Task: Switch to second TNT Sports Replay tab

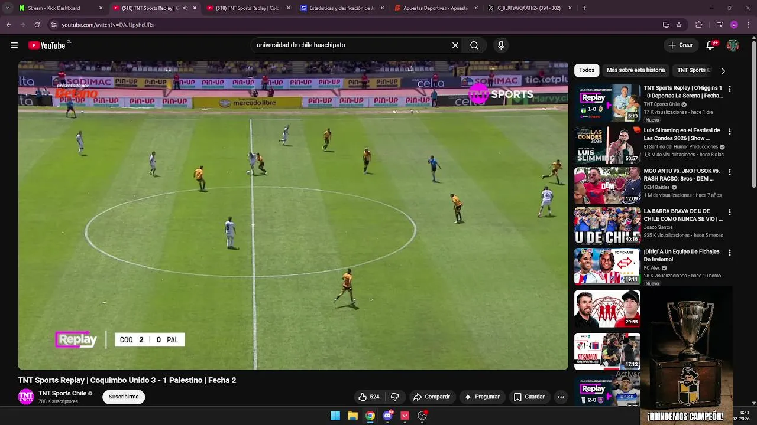Action: click(247, 8)
